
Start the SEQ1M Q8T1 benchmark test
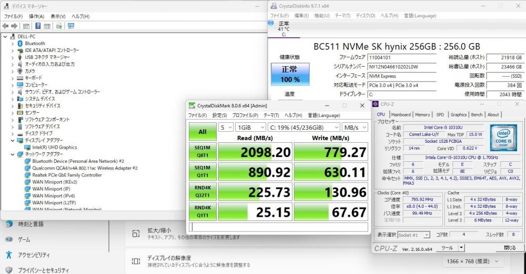tap(202, 152)
